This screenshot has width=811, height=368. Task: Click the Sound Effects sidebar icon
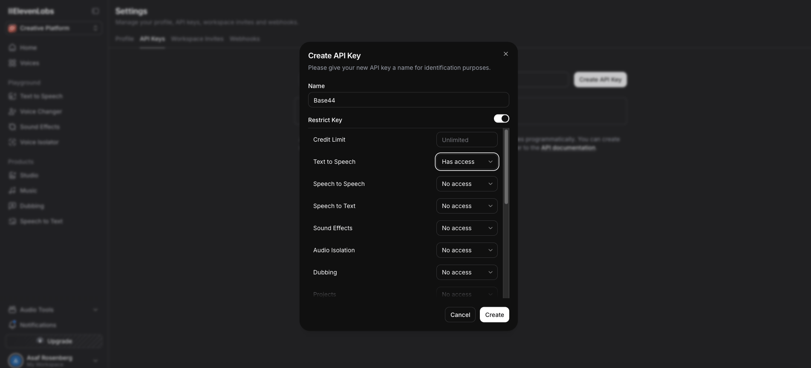12,127
